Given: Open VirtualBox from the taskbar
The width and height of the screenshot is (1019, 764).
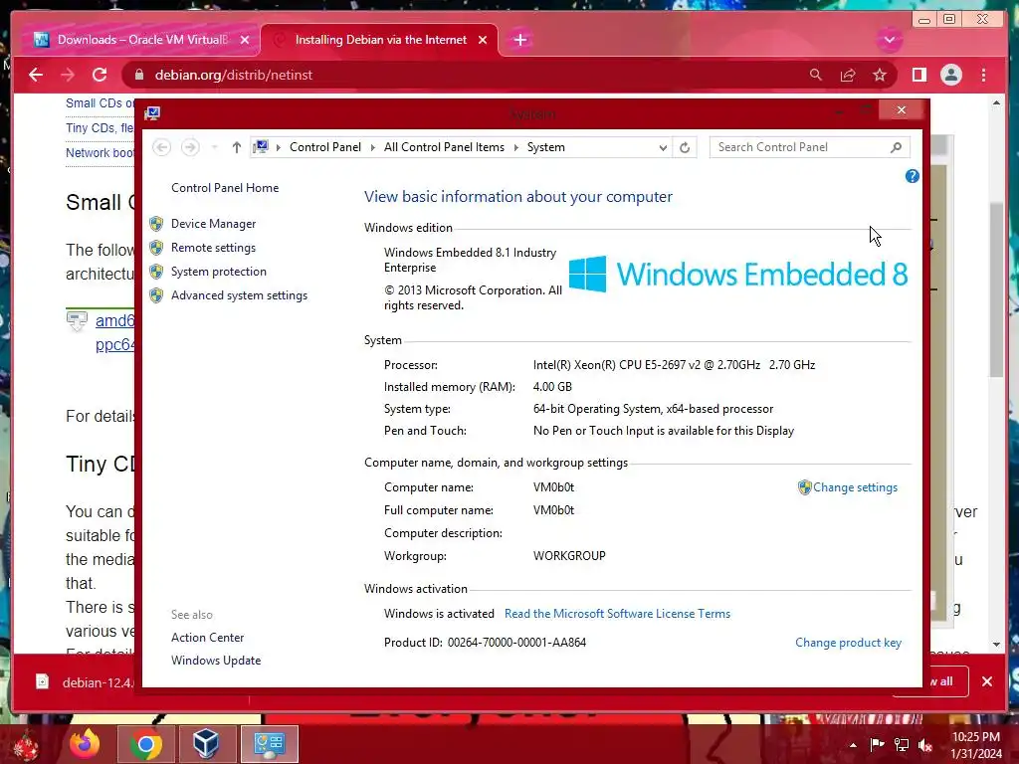Looking at the screenshot, I should (207, 744).
